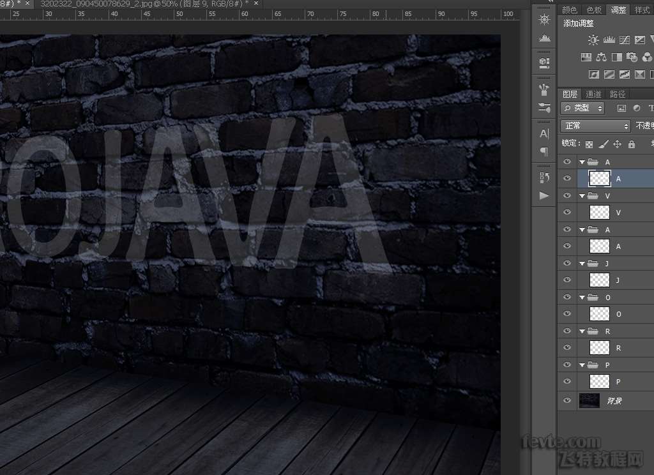This screenshot has height=475, width=654.
Task: Add a Color Balance adjustment
Action: 601,57
